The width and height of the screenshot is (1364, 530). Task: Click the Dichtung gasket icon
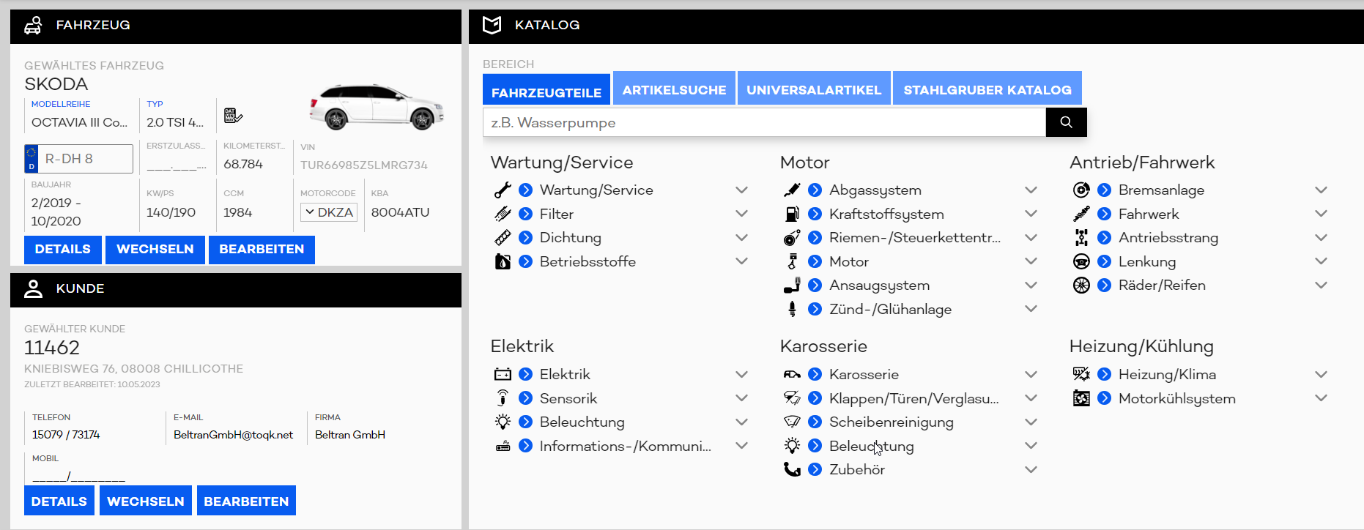click(x=503, y=238)
